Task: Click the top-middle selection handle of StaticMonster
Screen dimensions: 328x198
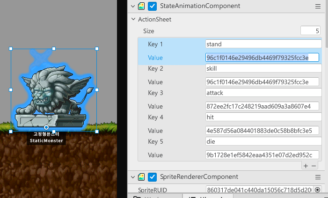Action: (54, 49)
